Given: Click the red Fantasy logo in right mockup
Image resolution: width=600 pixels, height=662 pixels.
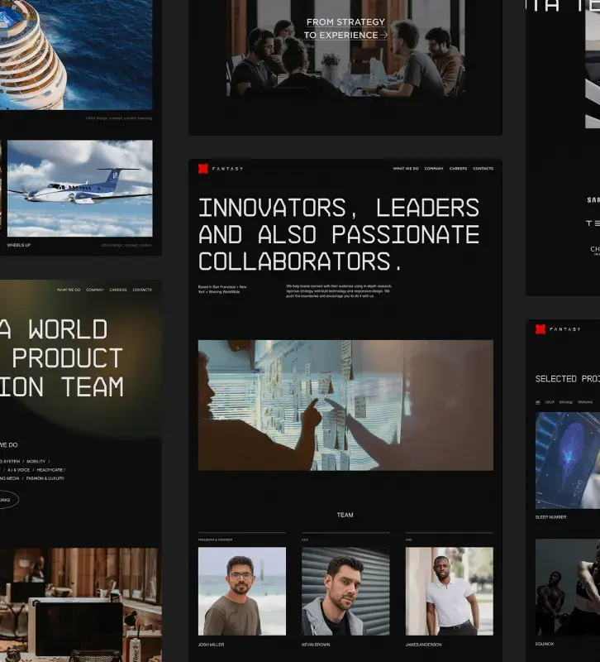Looking at the screenshot, I should click(540, 329).
